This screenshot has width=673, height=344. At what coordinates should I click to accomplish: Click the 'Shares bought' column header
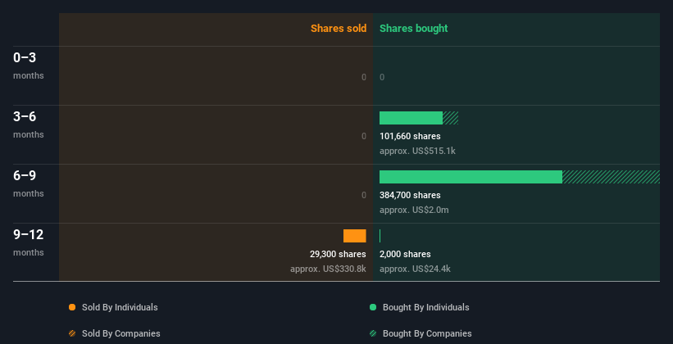point(413,29)
